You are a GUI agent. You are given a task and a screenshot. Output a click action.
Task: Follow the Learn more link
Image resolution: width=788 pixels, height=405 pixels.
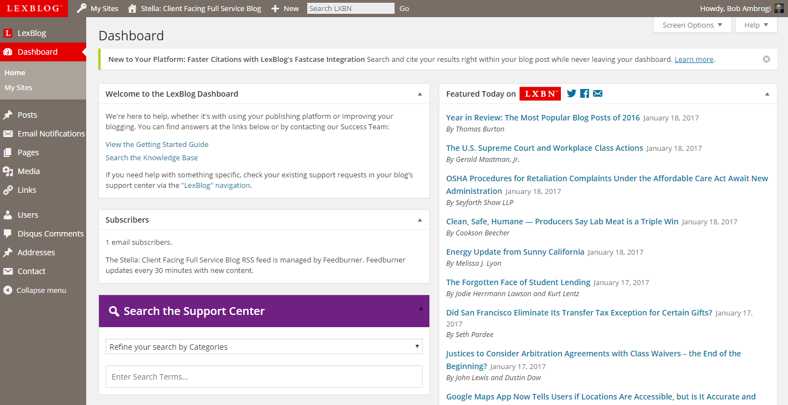(694, 59)
